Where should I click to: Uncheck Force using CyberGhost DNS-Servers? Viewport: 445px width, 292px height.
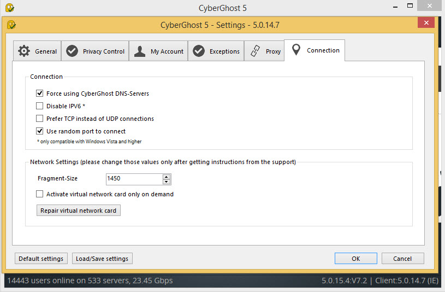(39, 94)
